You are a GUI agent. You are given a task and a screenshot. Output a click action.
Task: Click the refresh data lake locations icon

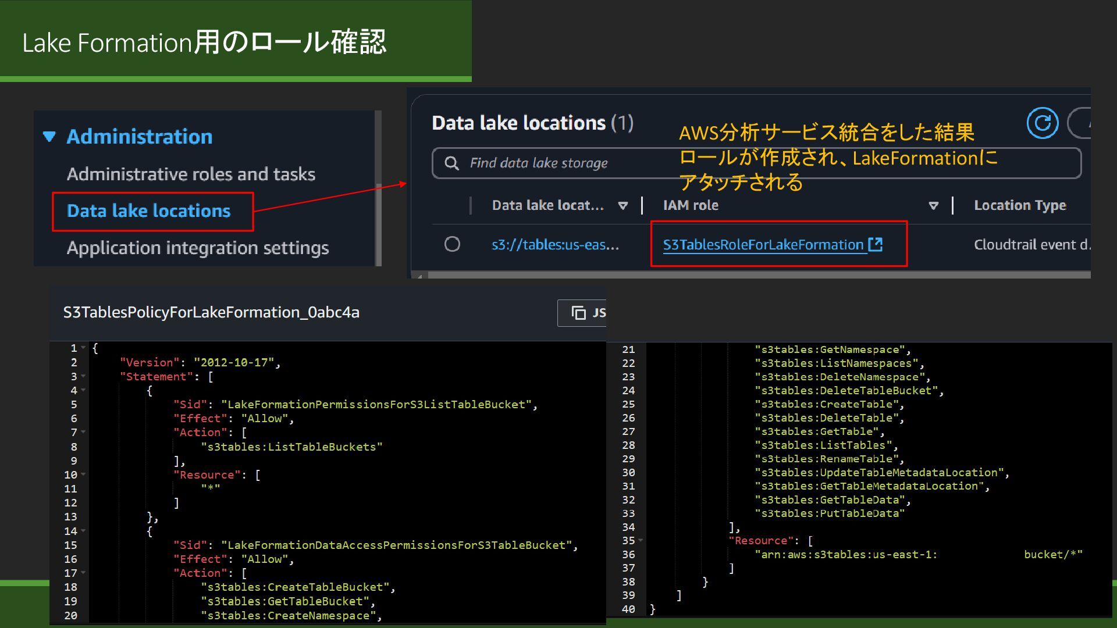pyautogui.click(x=1042, y=123)
